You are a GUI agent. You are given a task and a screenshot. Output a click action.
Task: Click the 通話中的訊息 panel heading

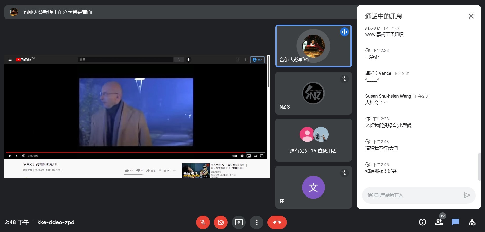384,16
